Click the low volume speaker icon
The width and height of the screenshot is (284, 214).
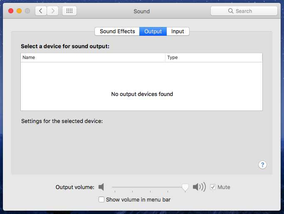click(101, 187)
